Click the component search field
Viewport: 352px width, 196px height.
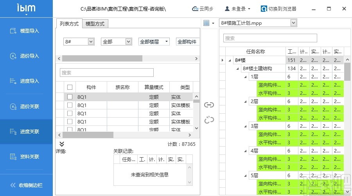point(107,73)
